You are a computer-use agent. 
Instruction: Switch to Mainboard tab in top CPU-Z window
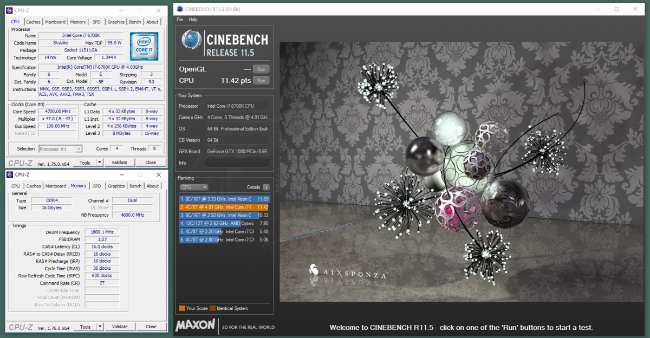point(55,22)
